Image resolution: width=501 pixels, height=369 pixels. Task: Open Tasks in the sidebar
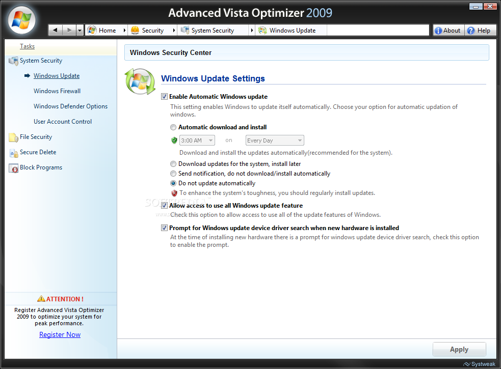(x=27, y=46)
